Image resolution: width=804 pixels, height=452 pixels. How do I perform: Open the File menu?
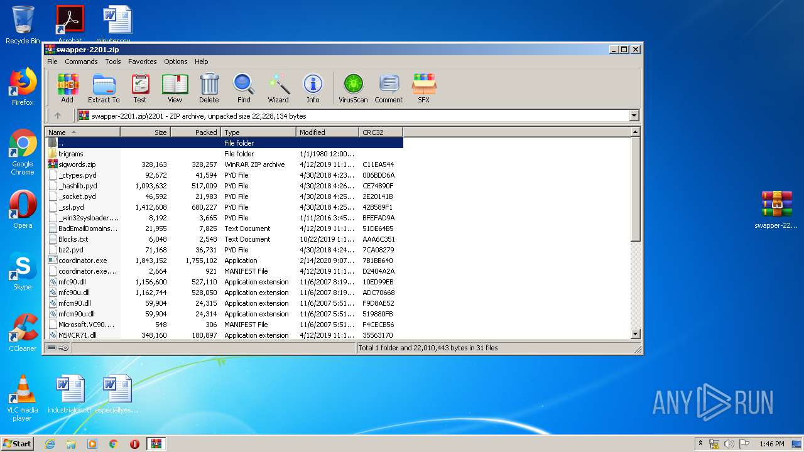coord(52,62)
